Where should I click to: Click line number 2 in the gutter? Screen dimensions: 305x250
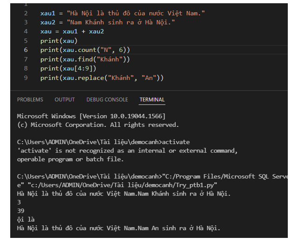click(26, 13)
